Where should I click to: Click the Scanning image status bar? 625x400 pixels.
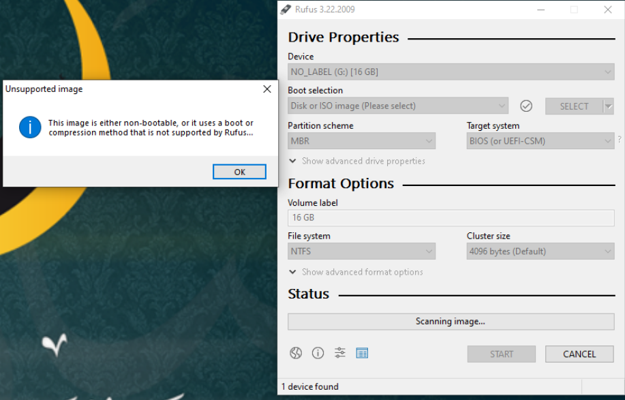point(451,322)
